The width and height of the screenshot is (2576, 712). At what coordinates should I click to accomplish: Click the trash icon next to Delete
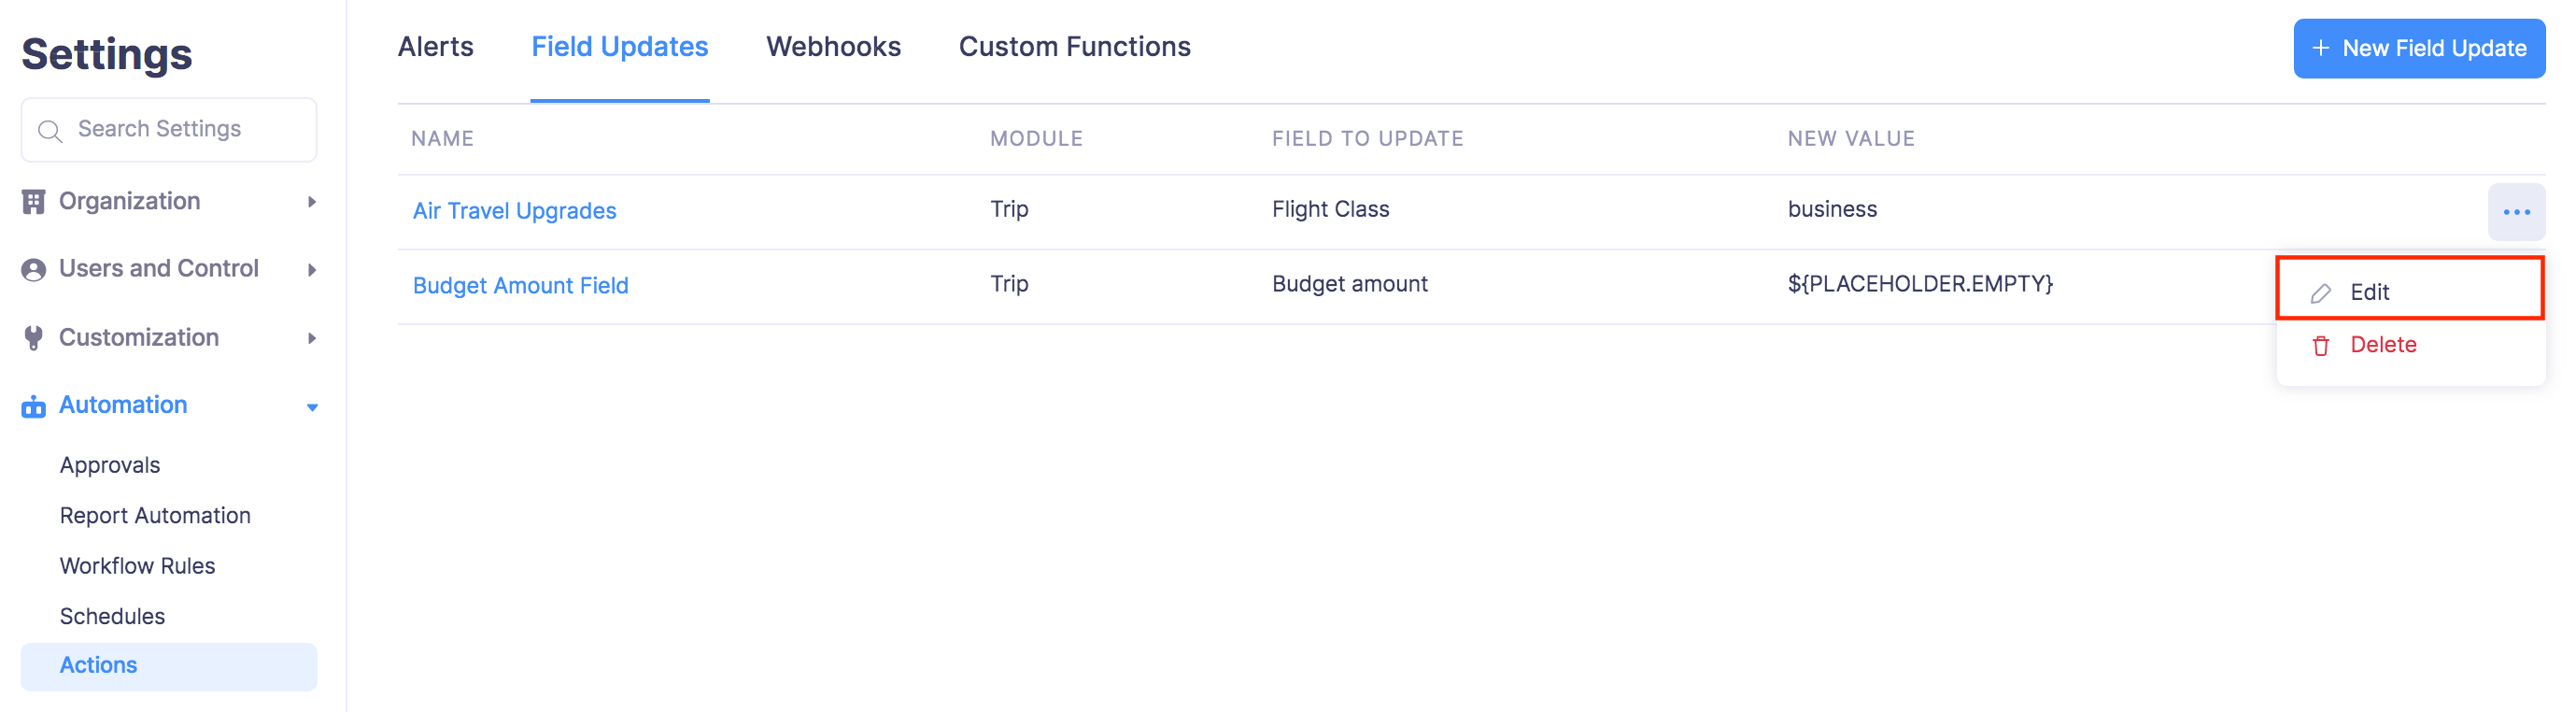2319,345
